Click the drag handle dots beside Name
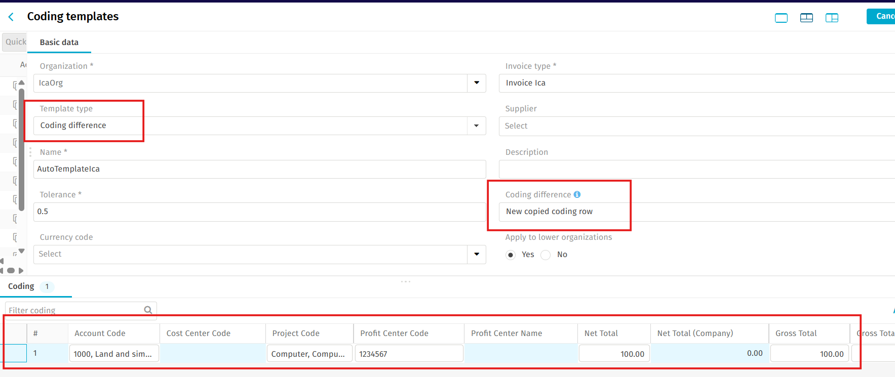The image size is (895, 377). point(30,152)
